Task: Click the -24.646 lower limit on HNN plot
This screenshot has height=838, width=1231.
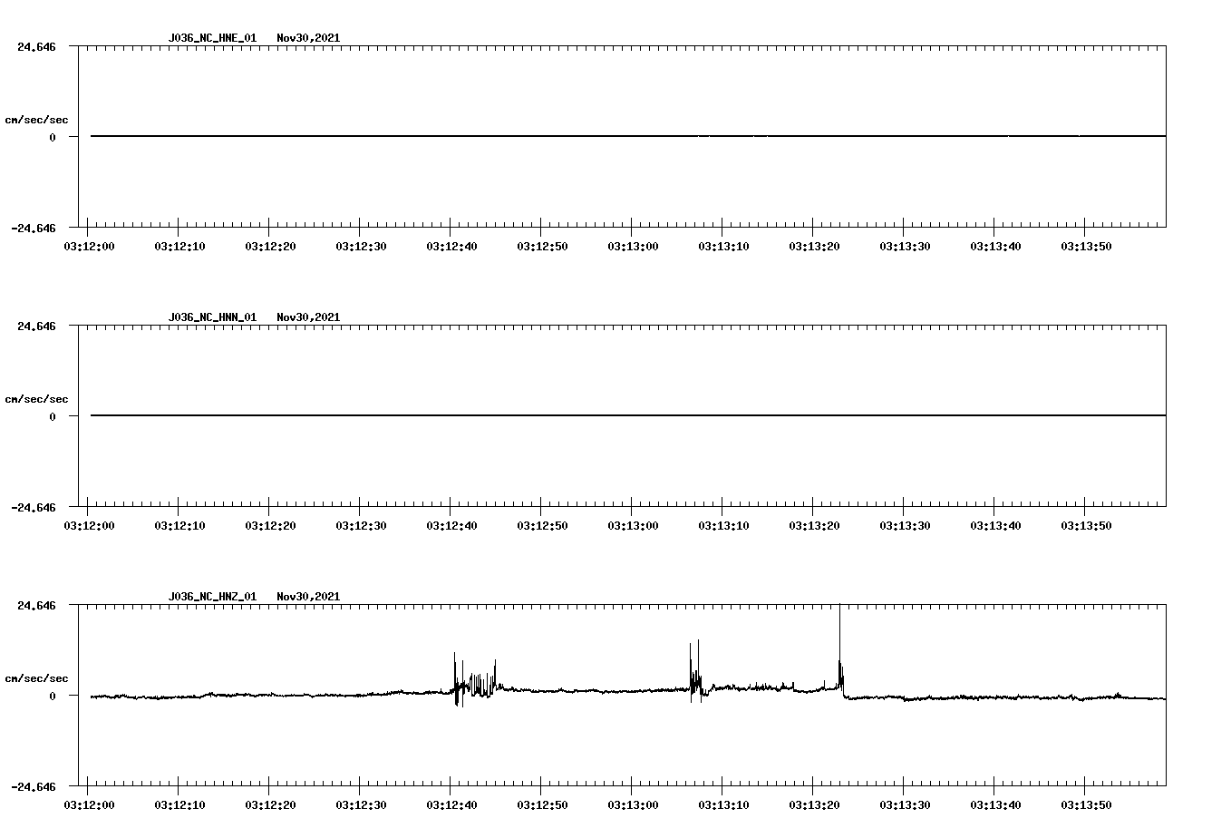Action: 34,507
